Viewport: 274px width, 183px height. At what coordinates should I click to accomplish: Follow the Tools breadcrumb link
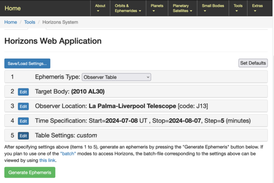pyautogui.click(x=29, y=22)
